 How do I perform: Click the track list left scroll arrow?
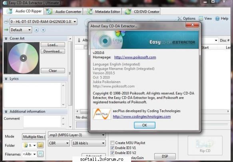77,111
